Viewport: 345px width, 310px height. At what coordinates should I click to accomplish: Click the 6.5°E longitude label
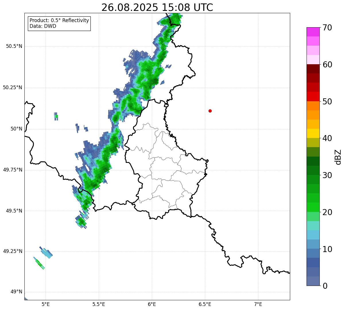(205, 304)
